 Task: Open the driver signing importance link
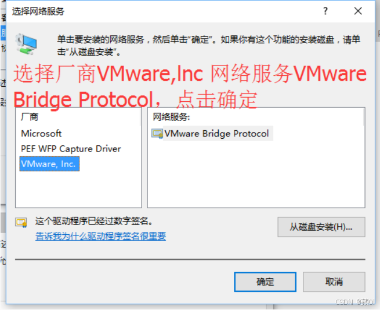coord(100,236)
